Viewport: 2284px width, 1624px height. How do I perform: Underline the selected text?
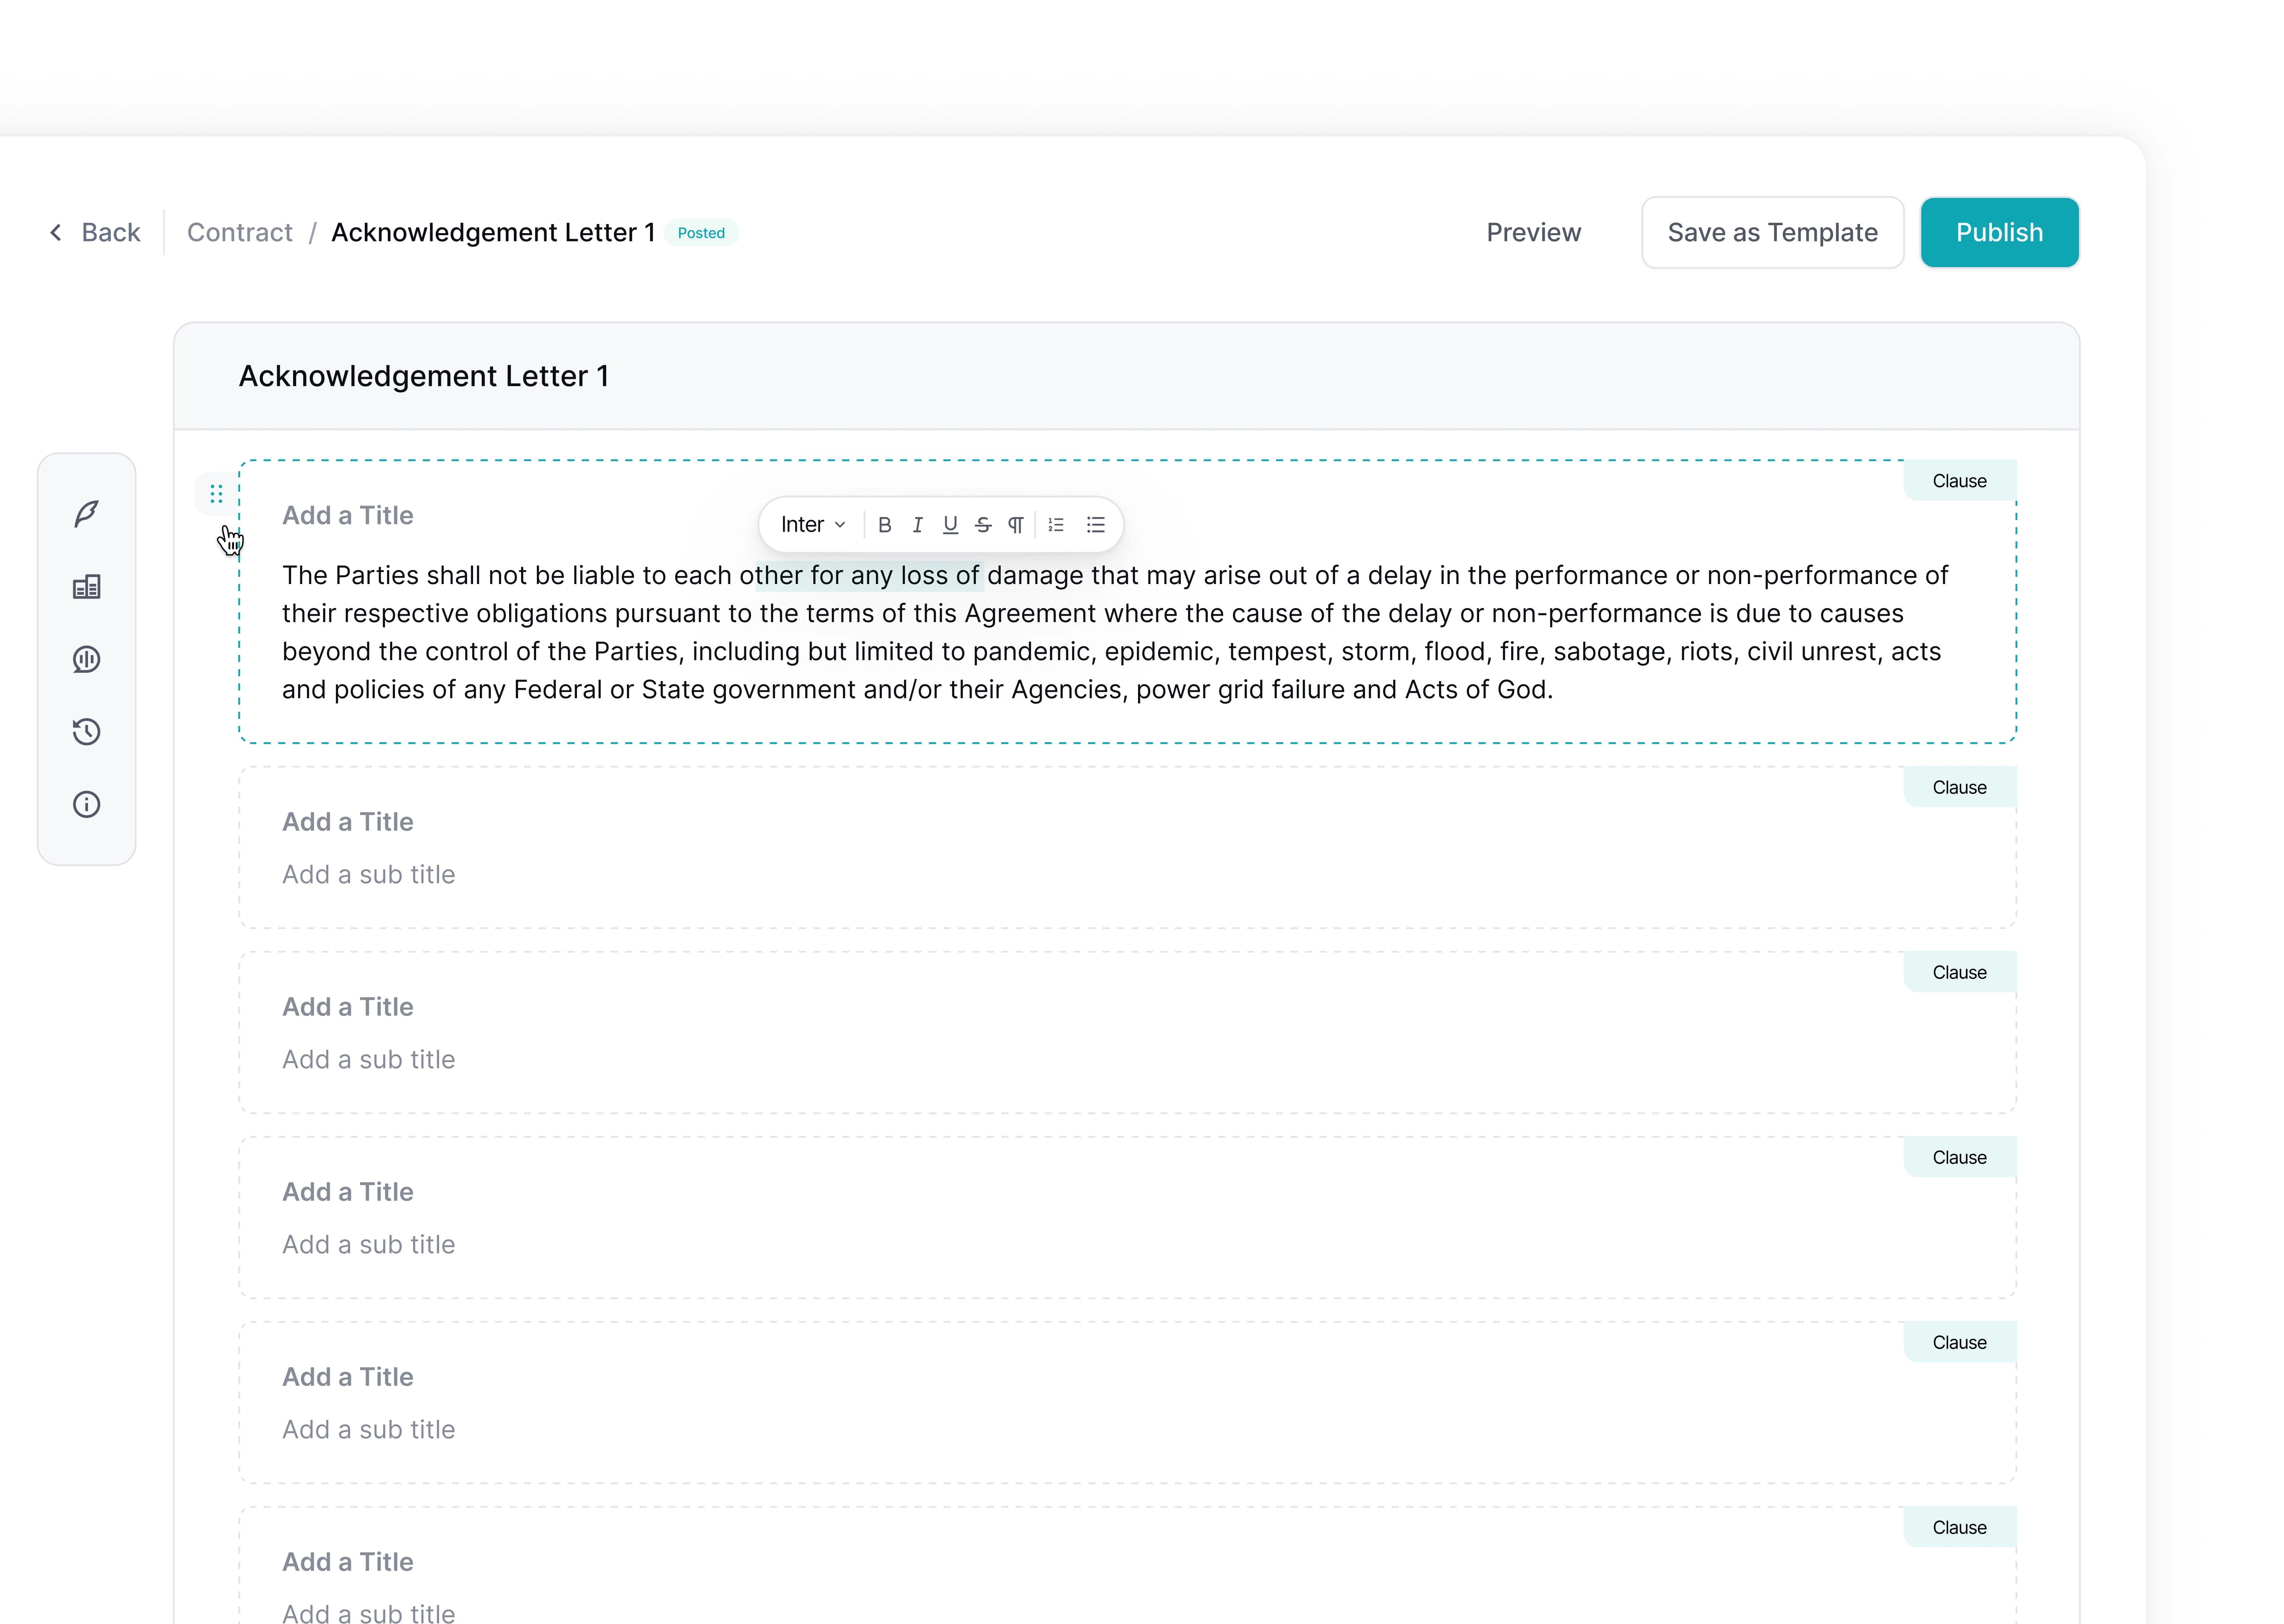[950, 525]
